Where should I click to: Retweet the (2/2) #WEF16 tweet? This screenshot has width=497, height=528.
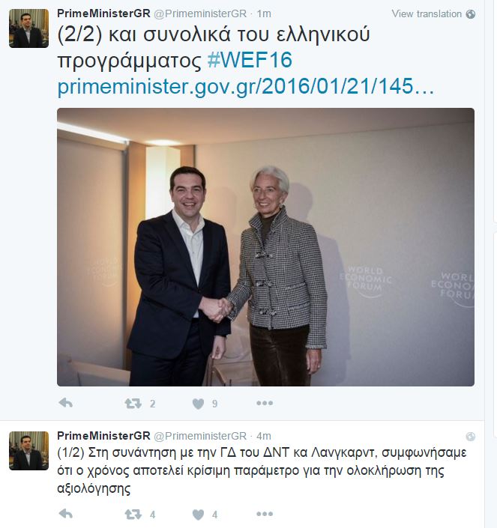(133, 403)
